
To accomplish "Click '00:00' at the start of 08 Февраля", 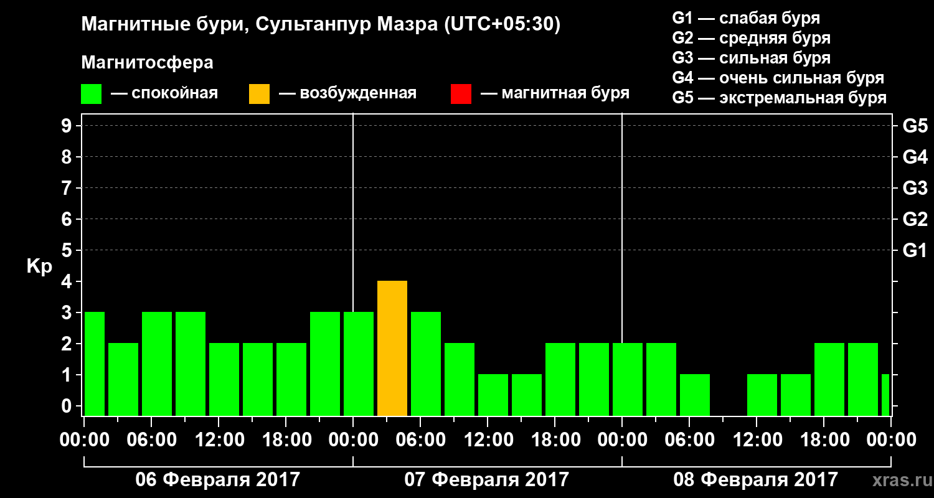I will tap(622, 439).
